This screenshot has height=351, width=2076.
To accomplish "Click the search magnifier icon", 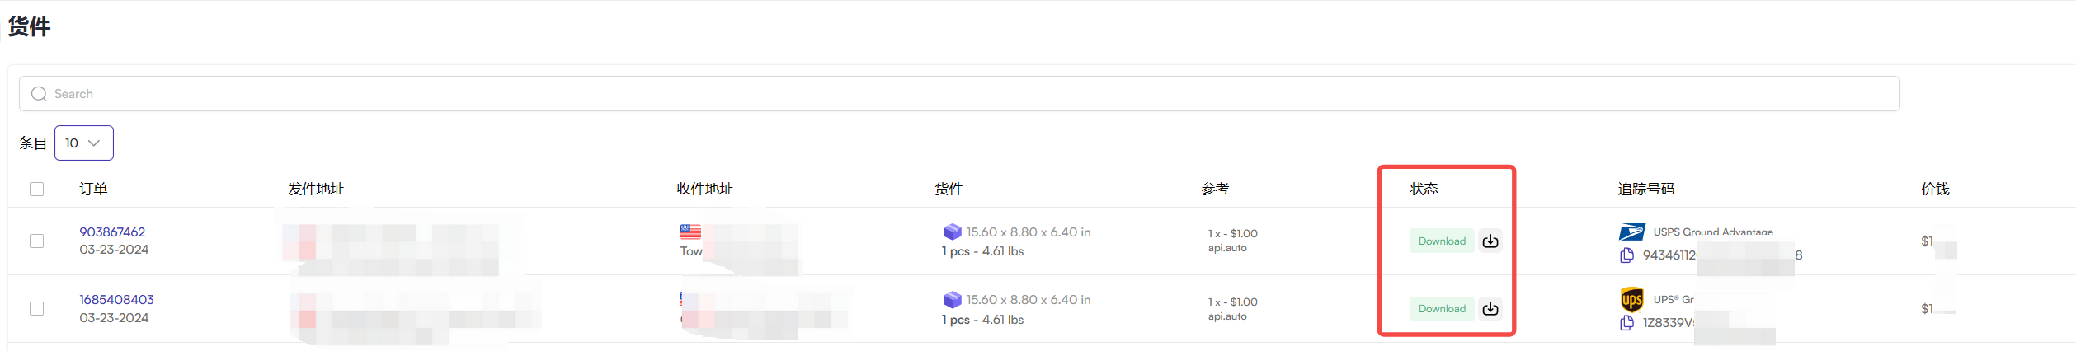I will click(x=39, y=94).
